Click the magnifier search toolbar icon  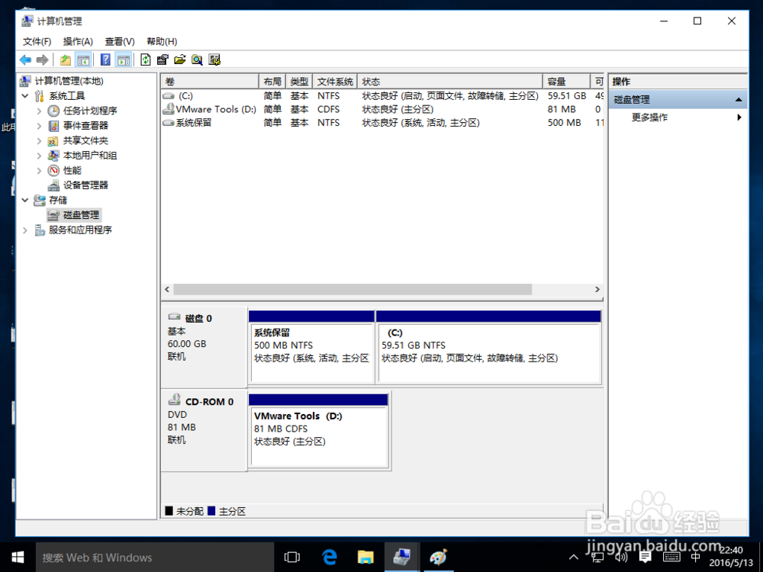(x=197, y=59)
